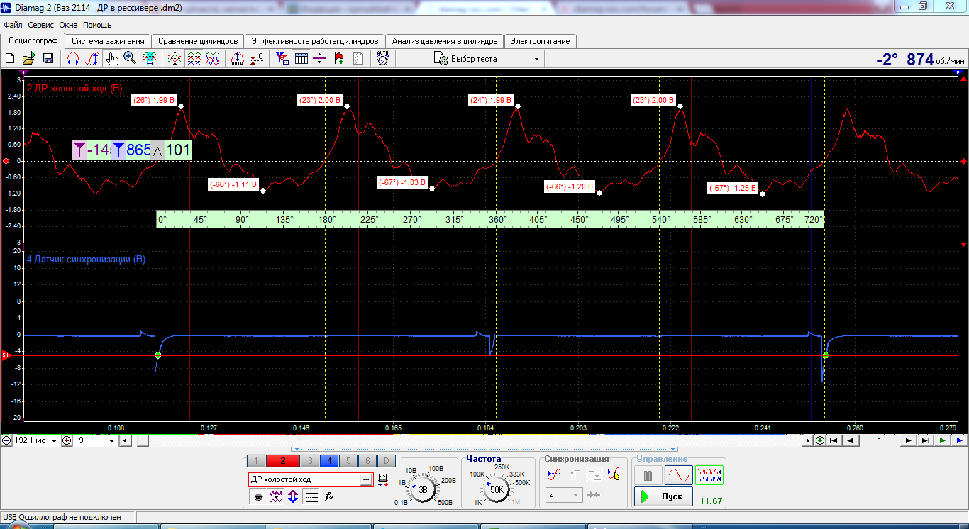Toggle the D digital channel button
This screenshot has height=529, width=969.
coord(385,461)
